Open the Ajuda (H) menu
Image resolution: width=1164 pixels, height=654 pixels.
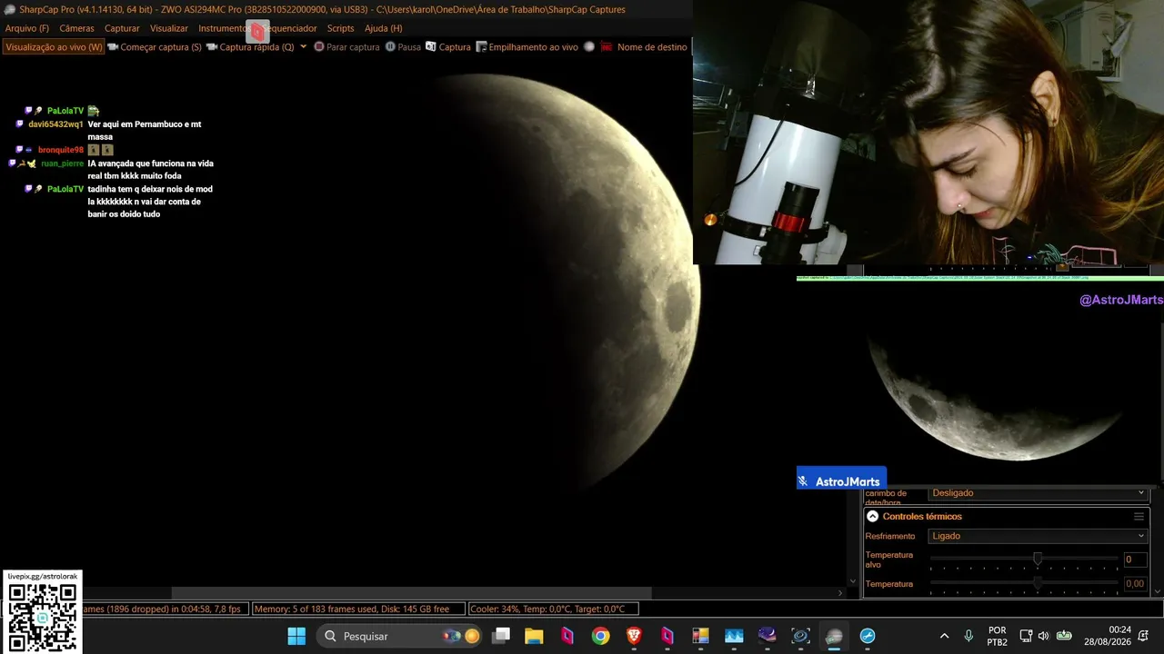tap(383, 28)
